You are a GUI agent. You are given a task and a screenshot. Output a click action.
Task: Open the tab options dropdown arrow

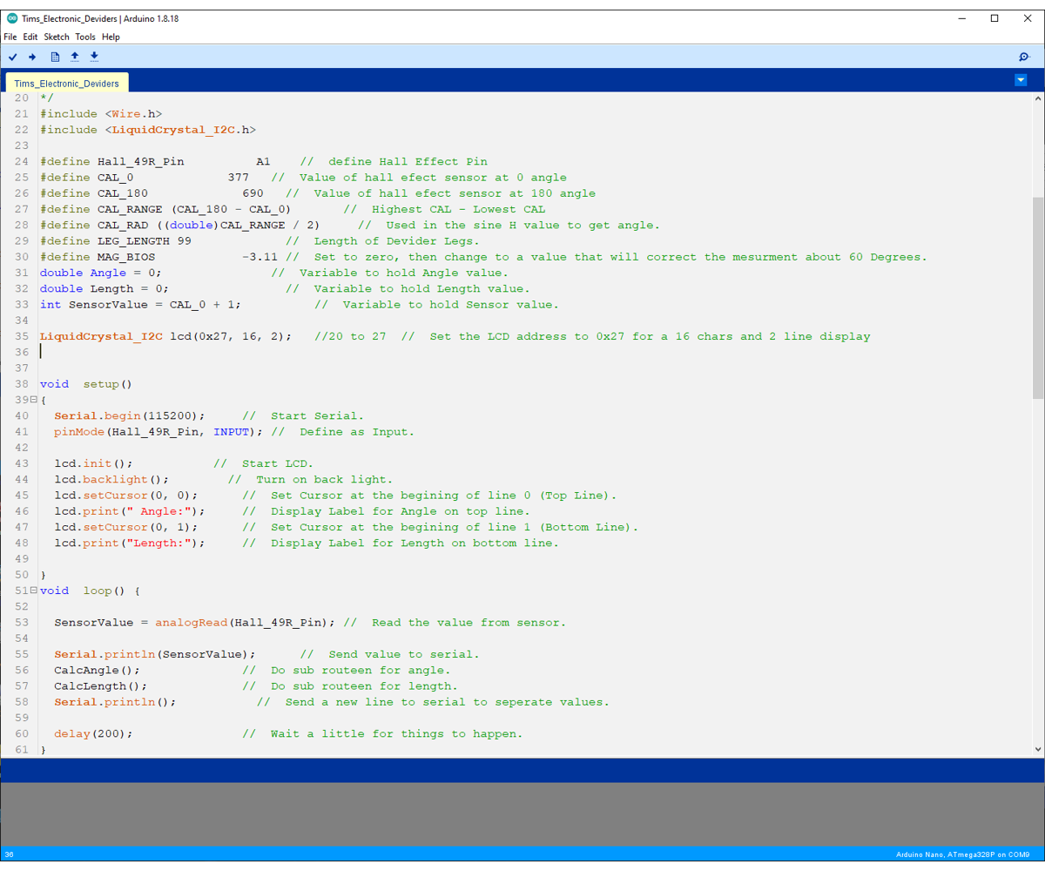1020,79
